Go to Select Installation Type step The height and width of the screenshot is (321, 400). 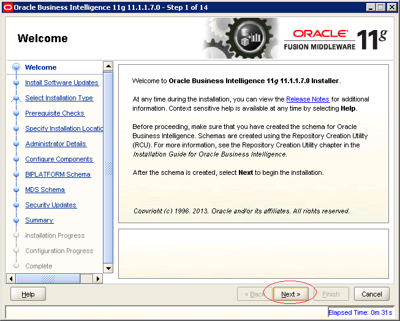59,98
